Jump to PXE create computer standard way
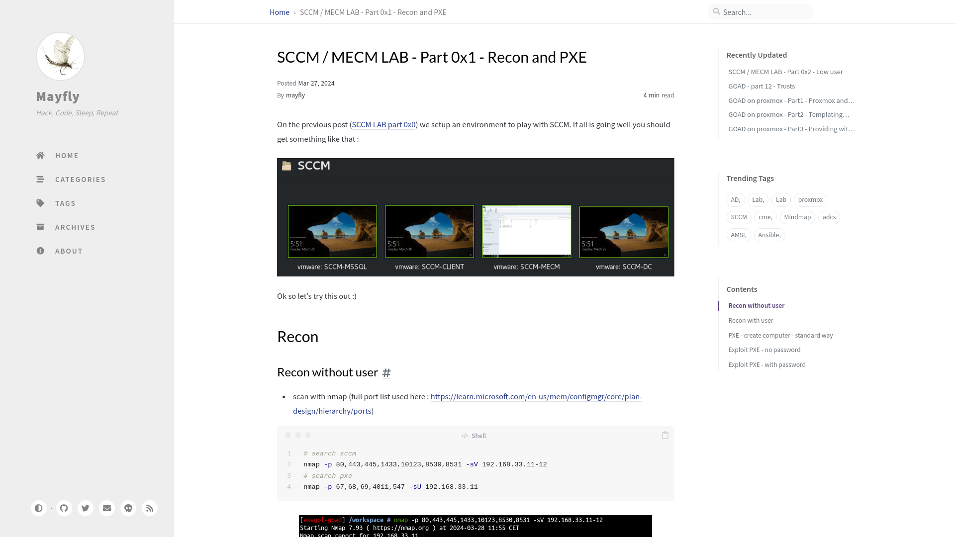Viewport: 955px width, 537px height. click(x=780, y=336)
